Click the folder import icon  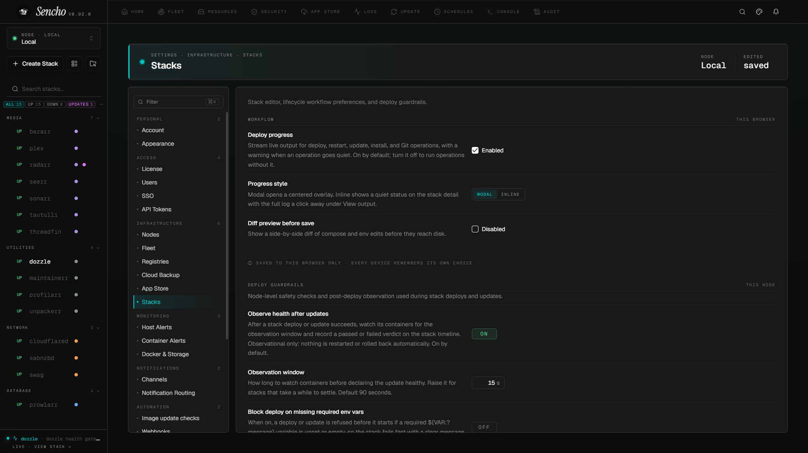click(x=93, y=64)
